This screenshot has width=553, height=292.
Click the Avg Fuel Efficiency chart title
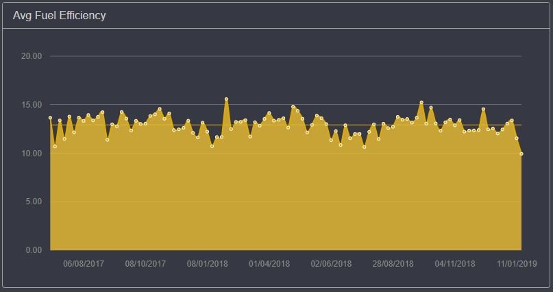tap(59, 16)
